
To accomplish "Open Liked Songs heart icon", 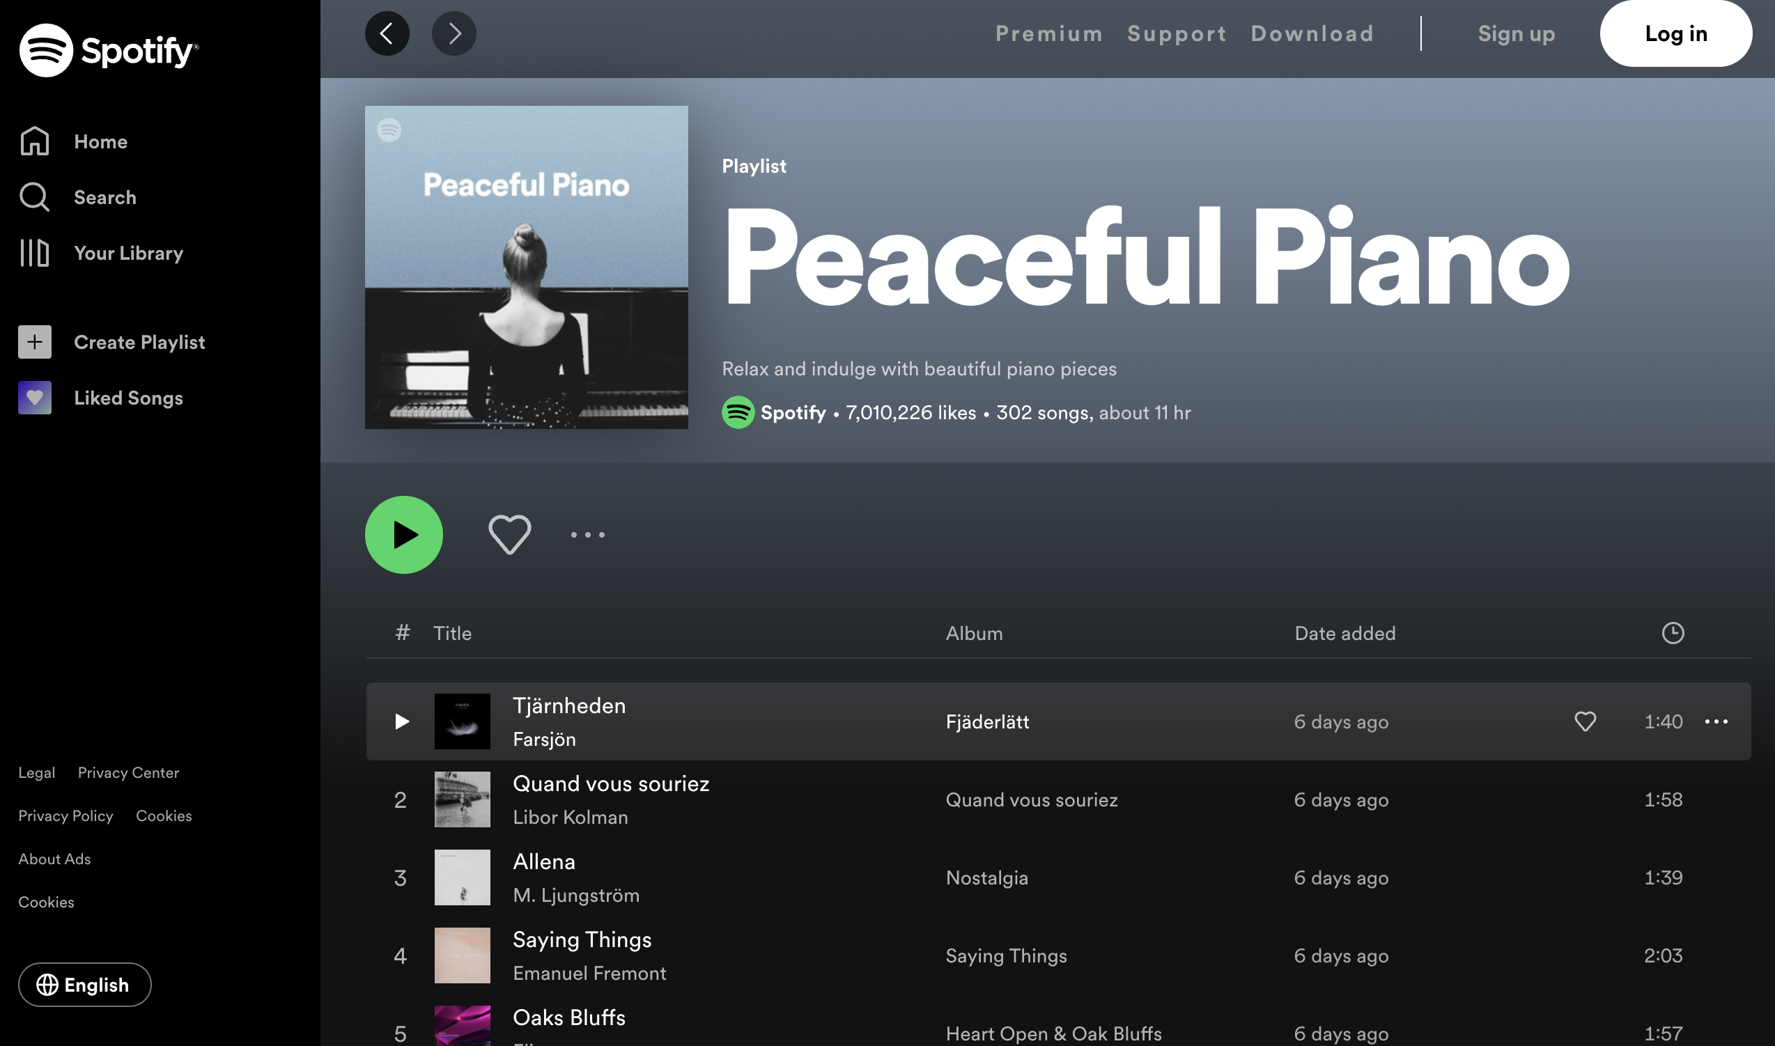I will tap(35, 398).
